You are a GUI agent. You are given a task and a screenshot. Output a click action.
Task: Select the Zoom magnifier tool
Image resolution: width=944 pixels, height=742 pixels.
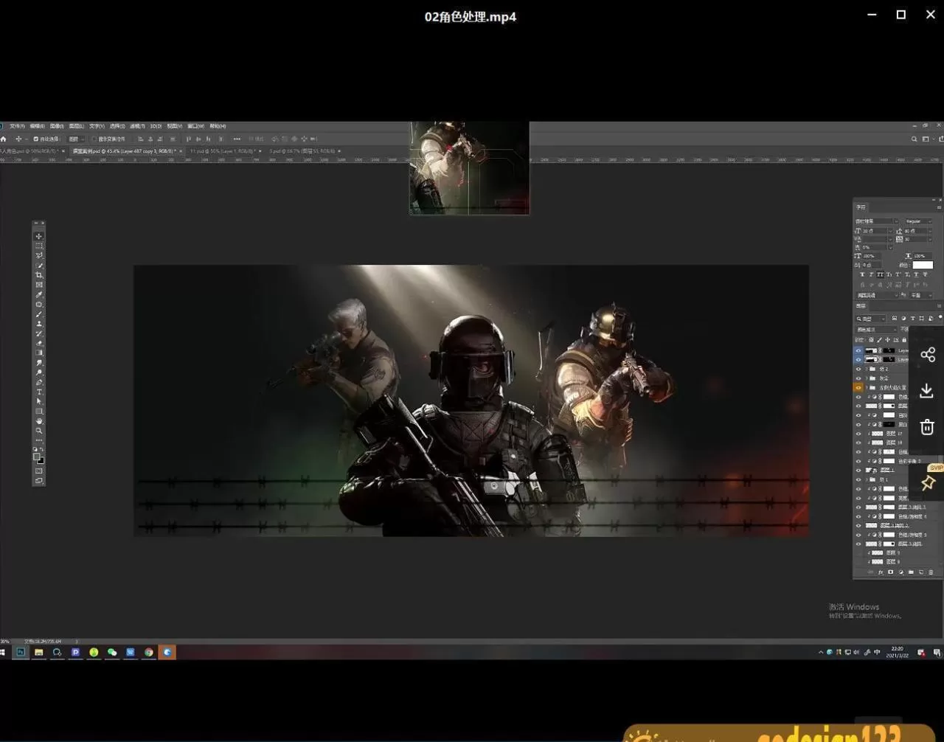point(39,431)
